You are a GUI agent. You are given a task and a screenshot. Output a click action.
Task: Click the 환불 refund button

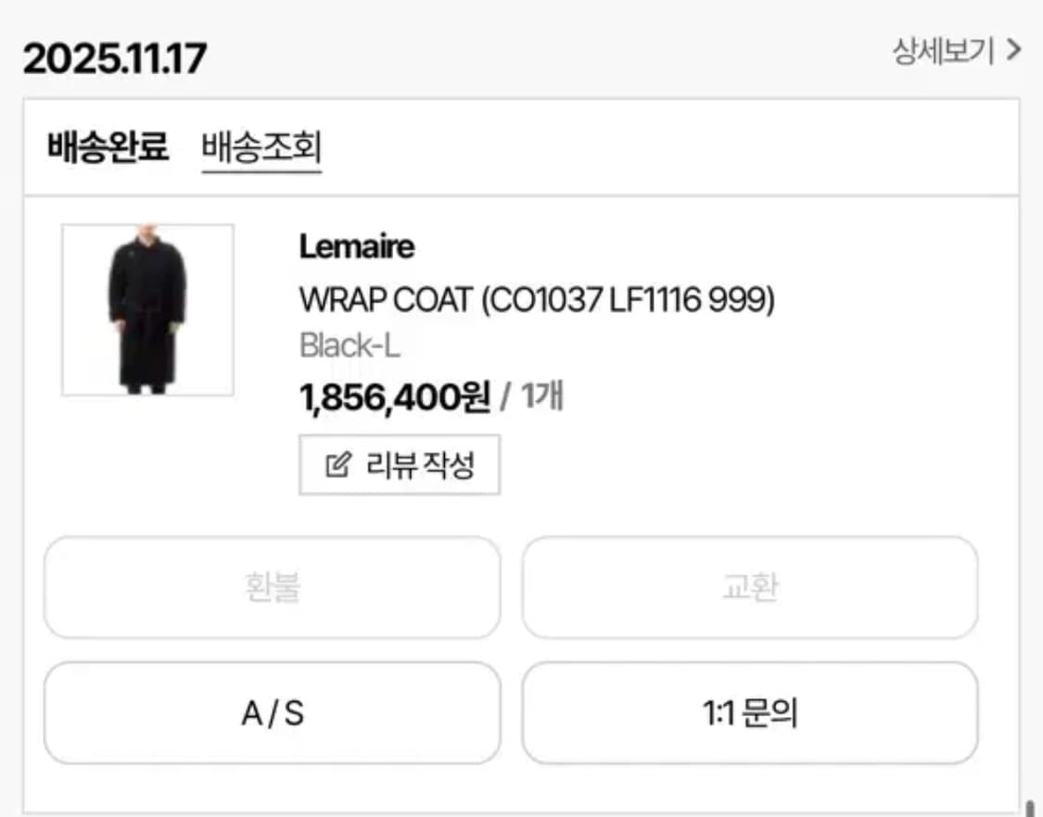click(273, 588)
